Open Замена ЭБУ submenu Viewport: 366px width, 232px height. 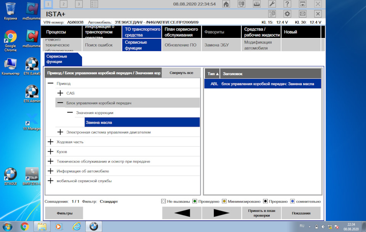click(221, 45)
